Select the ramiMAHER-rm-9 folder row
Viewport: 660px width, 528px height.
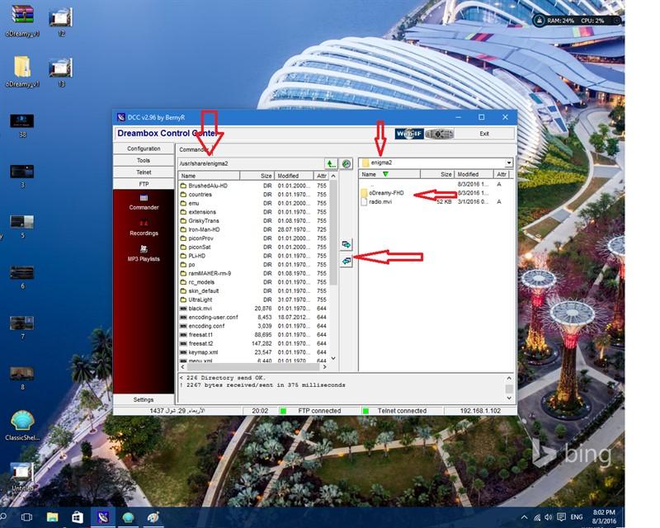254,273
